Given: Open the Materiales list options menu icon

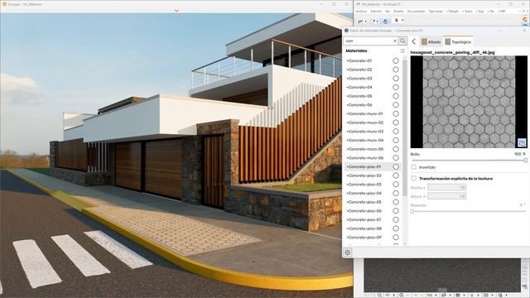Looking at the screenshot, I should [x=402, y=50].
